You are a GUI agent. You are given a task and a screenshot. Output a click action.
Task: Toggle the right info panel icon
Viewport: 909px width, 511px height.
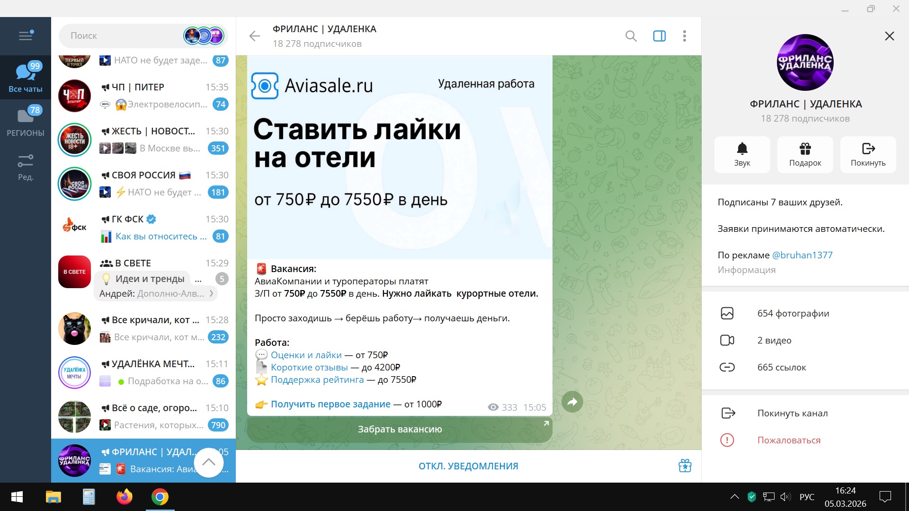659,36
